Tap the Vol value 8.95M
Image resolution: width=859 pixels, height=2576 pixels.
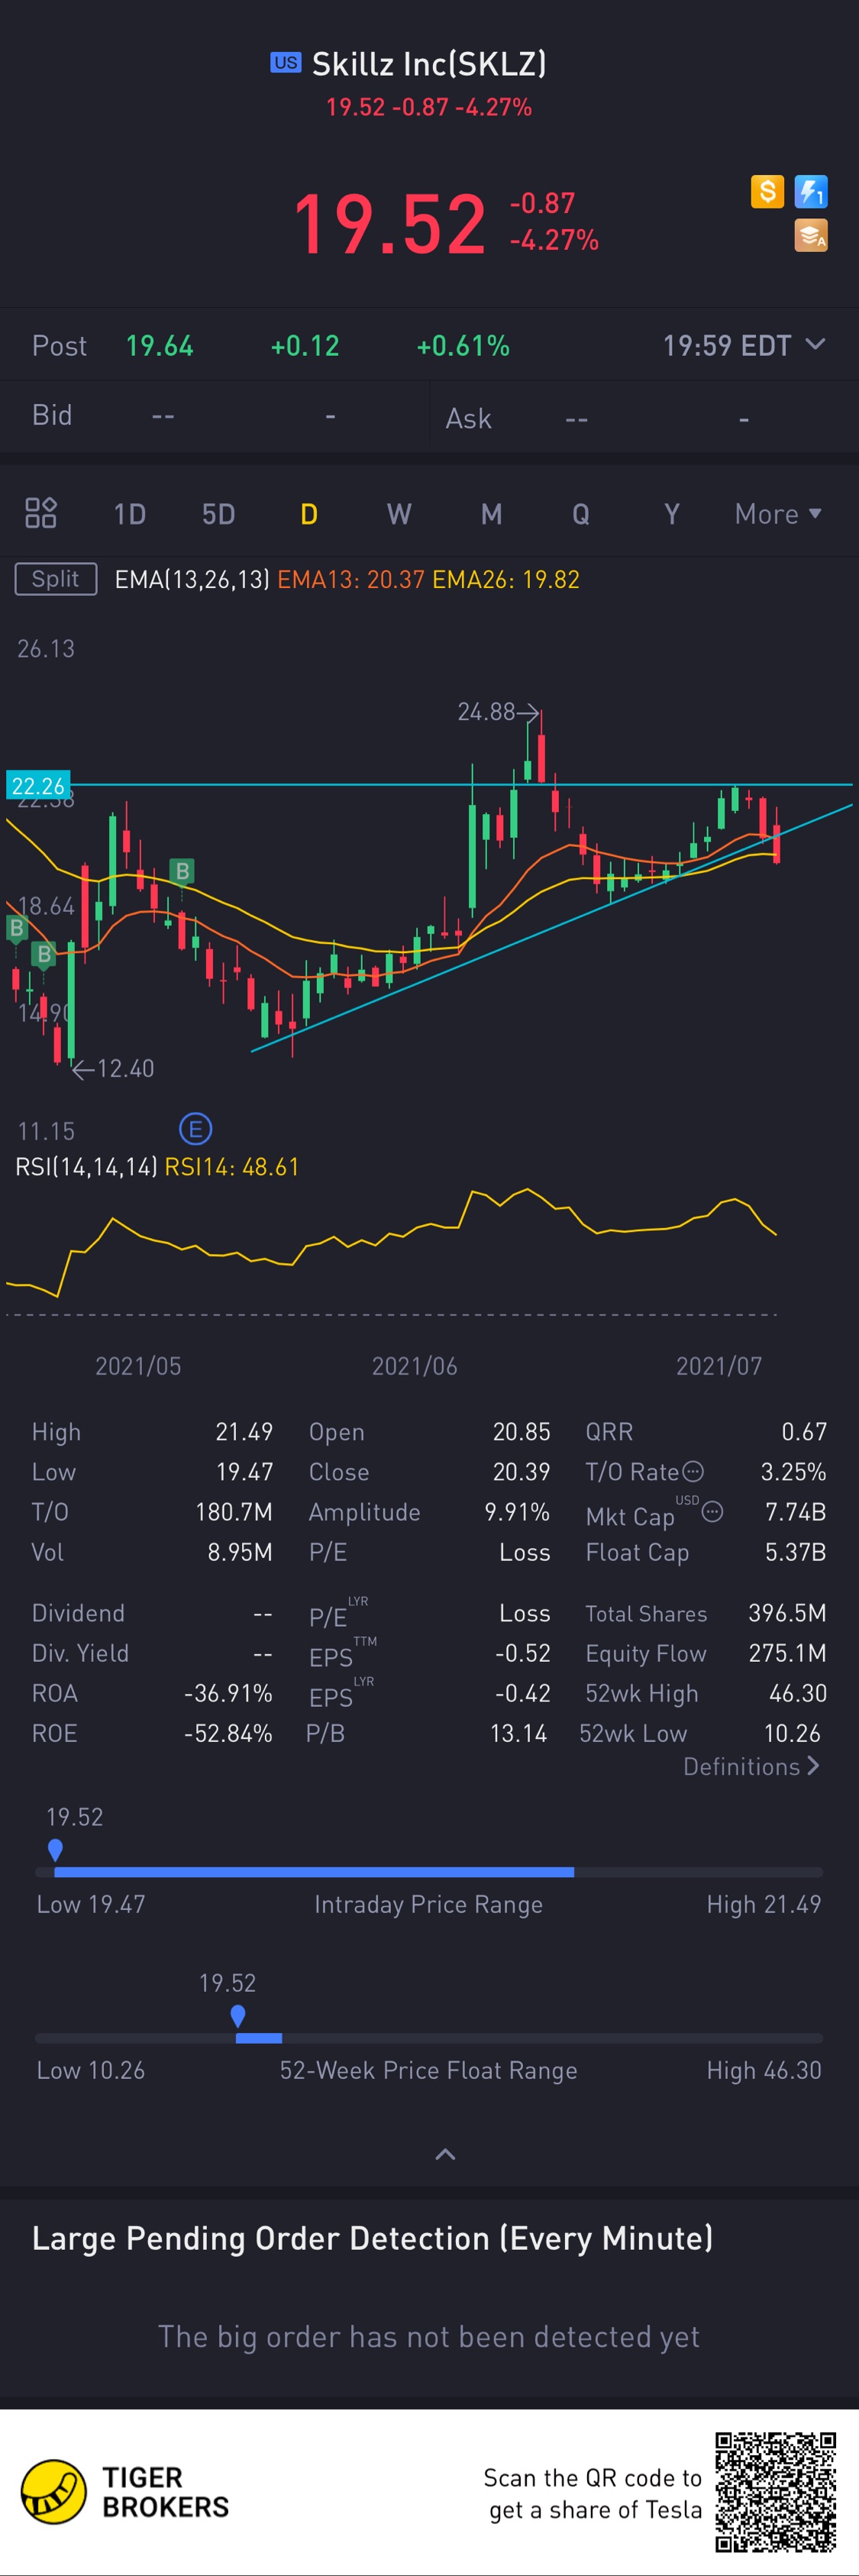click(240, 1552)
